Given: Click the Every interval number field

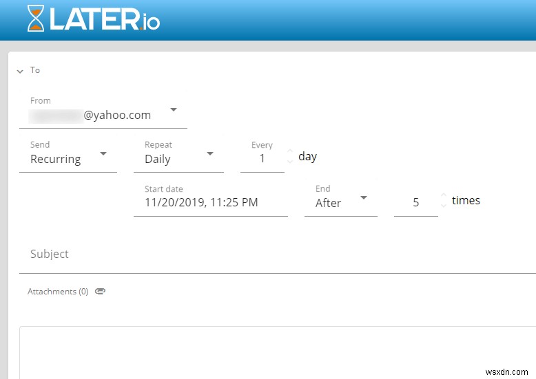Looking at the screenshot, I should 262,159.
